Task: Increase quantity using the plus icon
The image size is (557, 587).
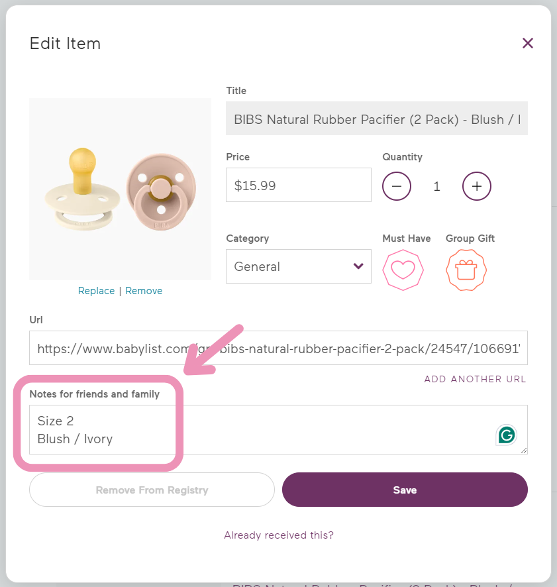Action: click(476, 186)
